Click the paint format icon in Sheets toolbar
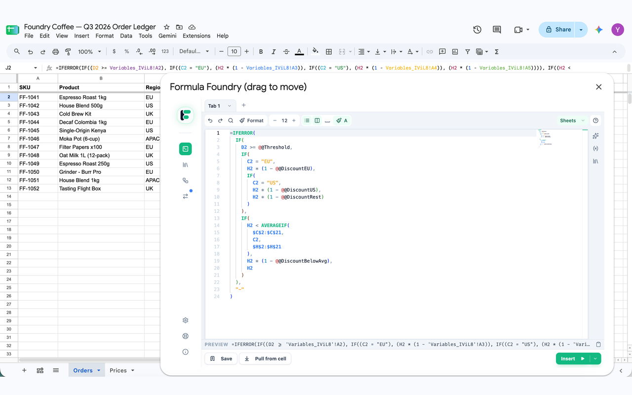 click(x=68, y=51)
